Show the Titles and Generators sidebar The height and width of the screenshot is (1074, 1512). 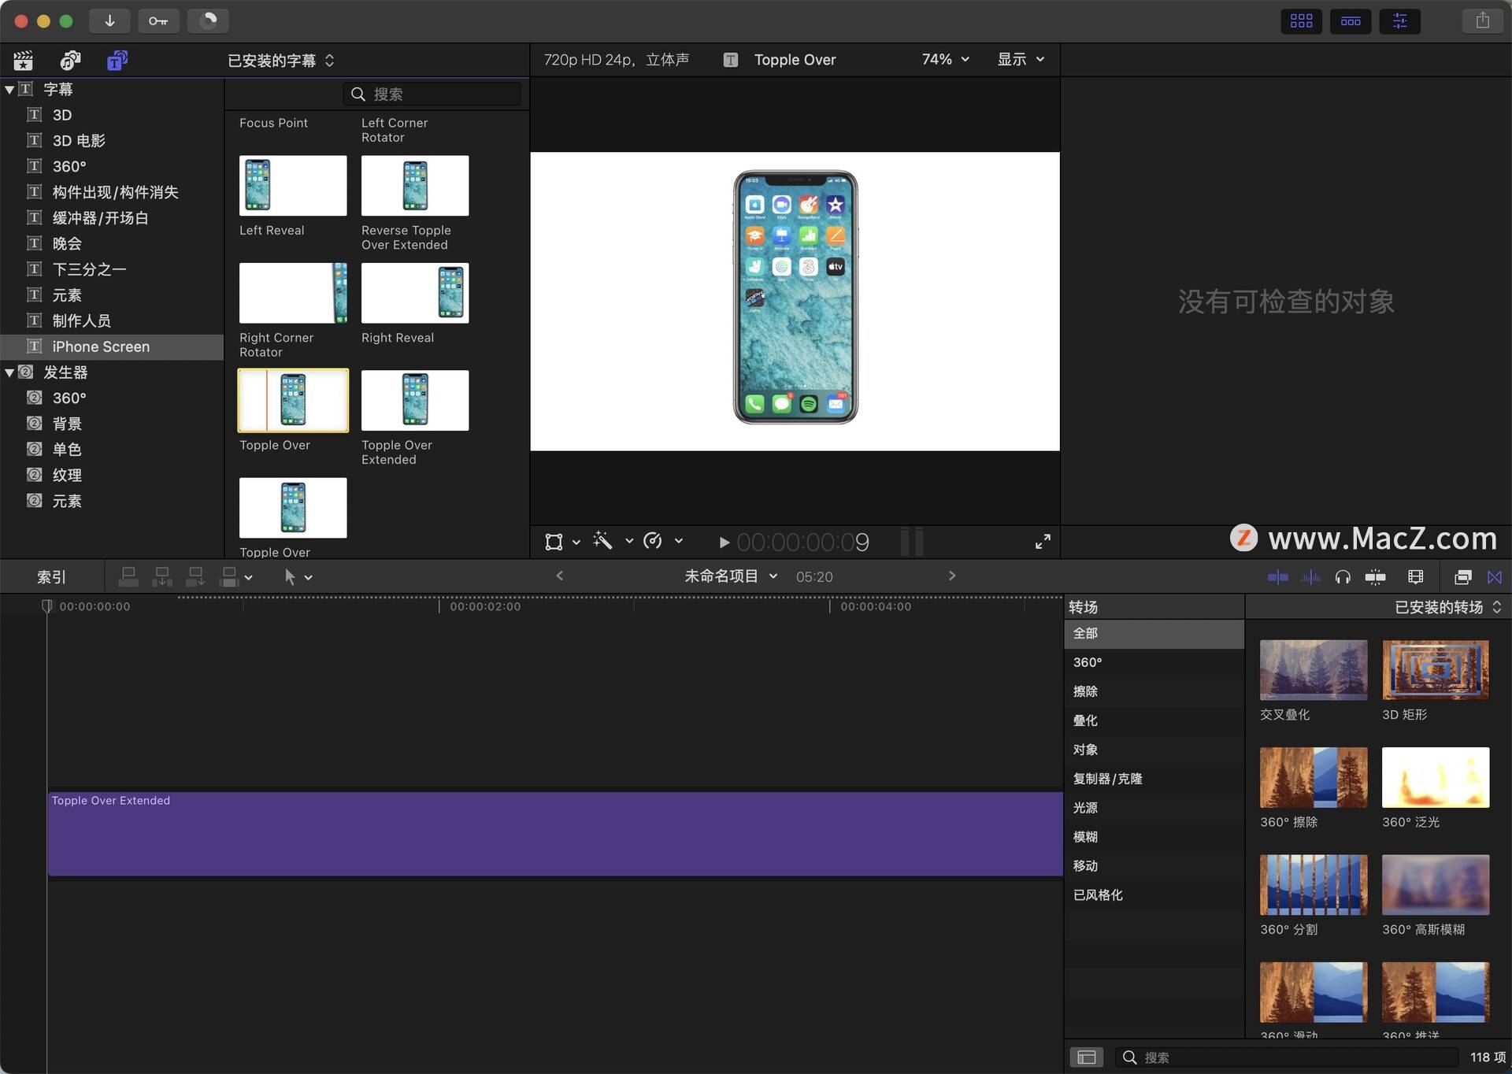click(x=117, y=60)
